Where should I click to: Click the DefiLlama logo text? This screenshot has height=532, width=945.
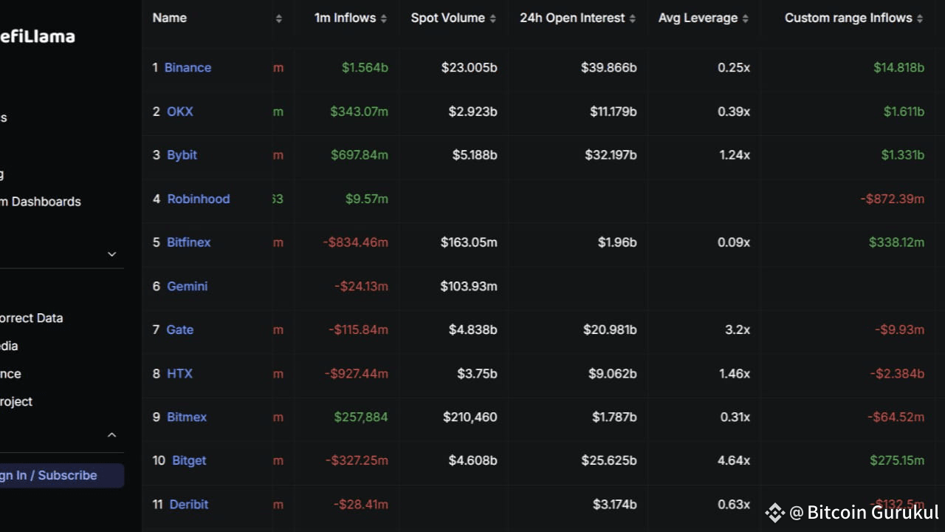point(38,36)
